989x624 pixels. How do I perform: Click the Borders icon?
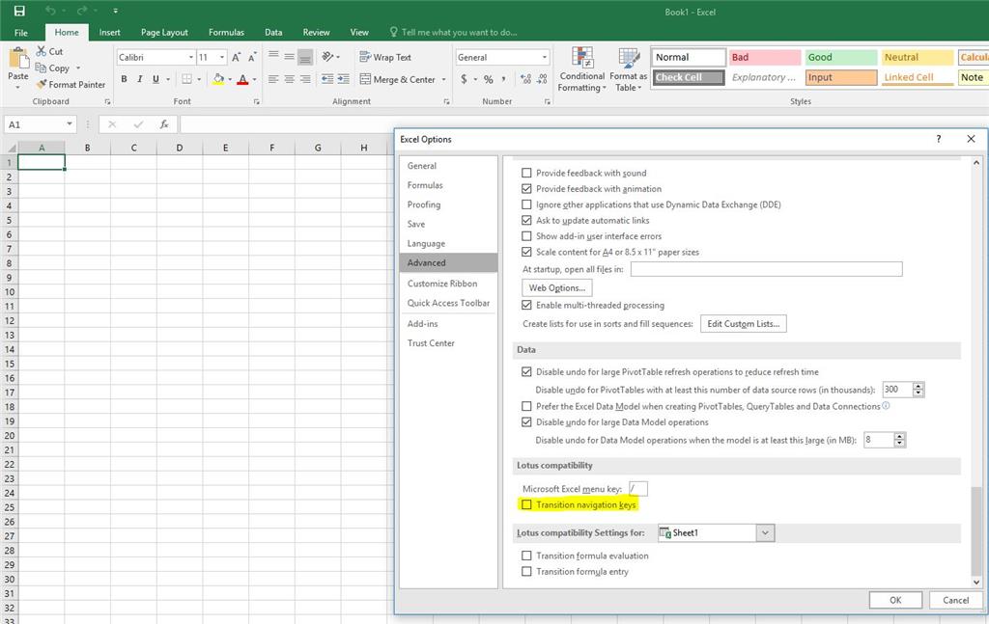(x=186, y=79)
